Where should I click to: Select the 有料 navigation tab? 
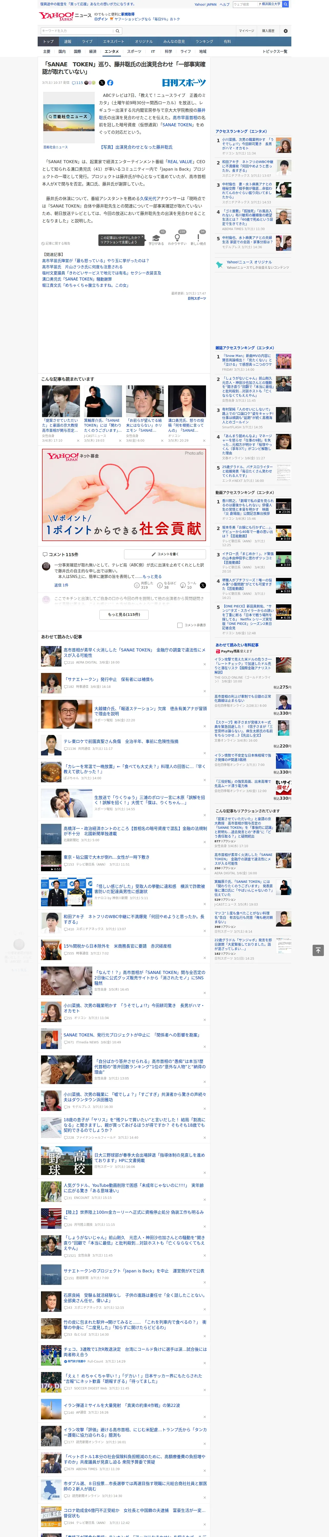click(x=227, y=42)
